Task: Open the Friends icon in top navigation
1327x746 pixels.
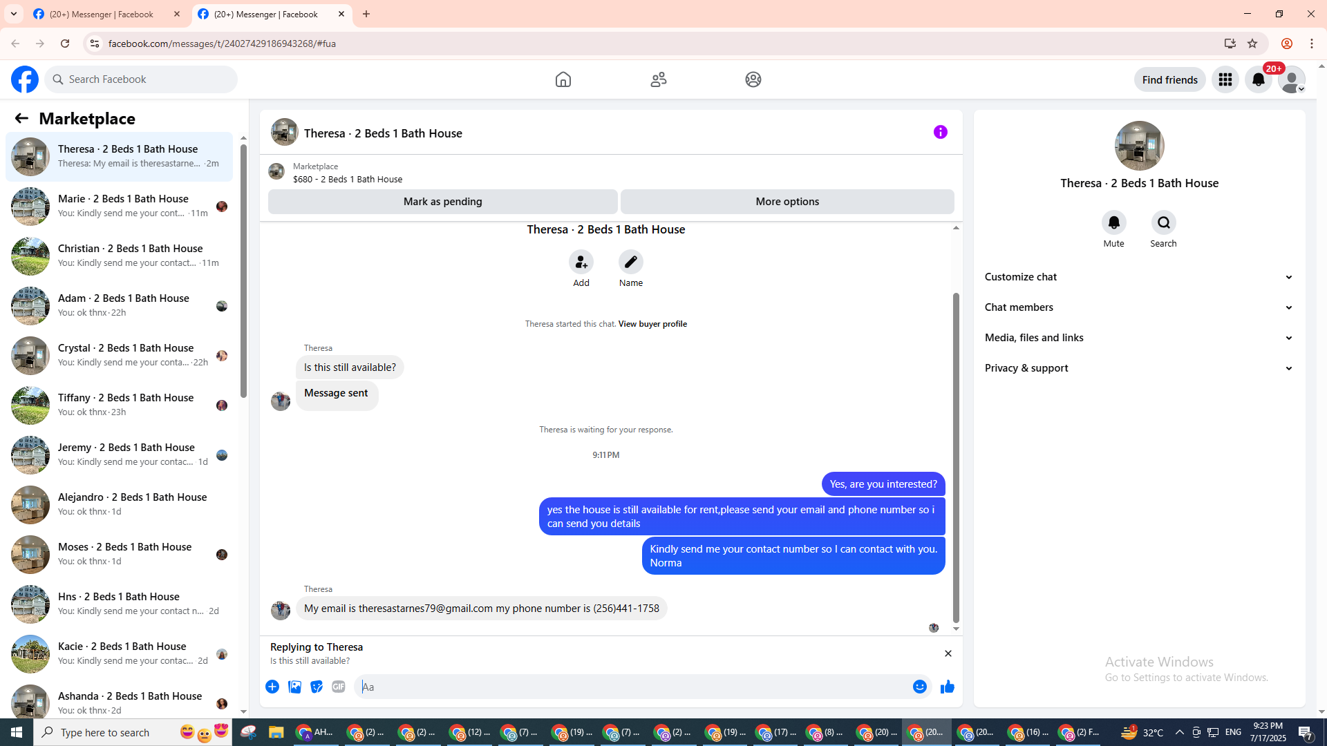Action: (659, 79)
